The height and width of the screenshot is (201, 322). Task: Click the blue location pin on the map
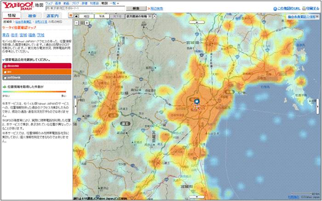tap(197, 102)
